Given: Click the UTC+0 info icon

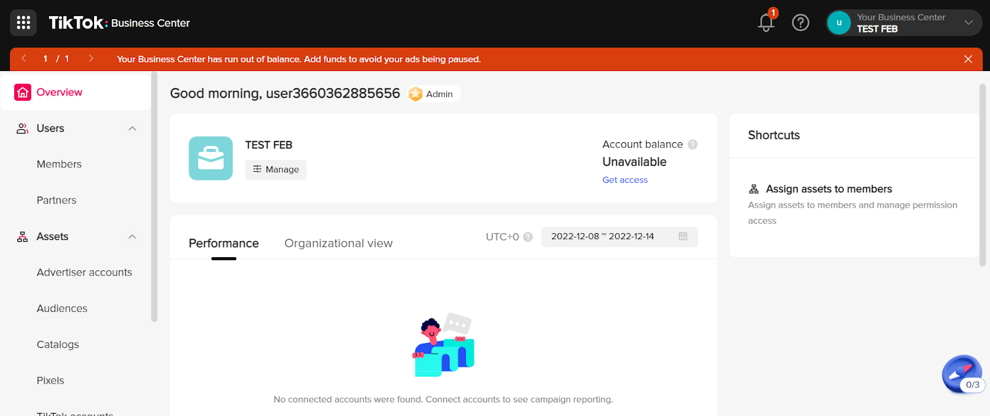Looking at the screenshot, I should click(528, 237).
